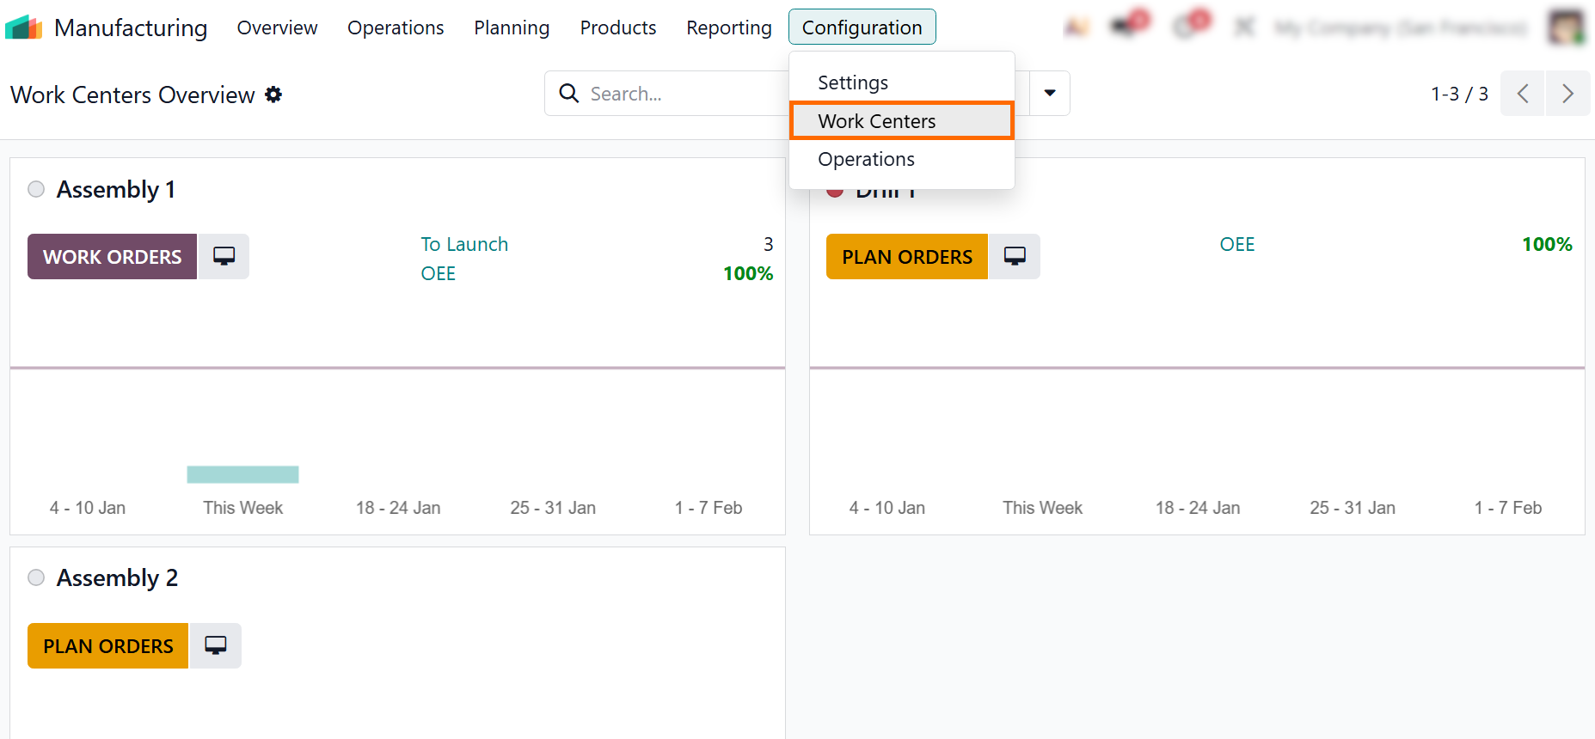Open the company switcher dropdown
Screen dimensions: 1595x739
pyautogui.click(x=1401, y=28)
